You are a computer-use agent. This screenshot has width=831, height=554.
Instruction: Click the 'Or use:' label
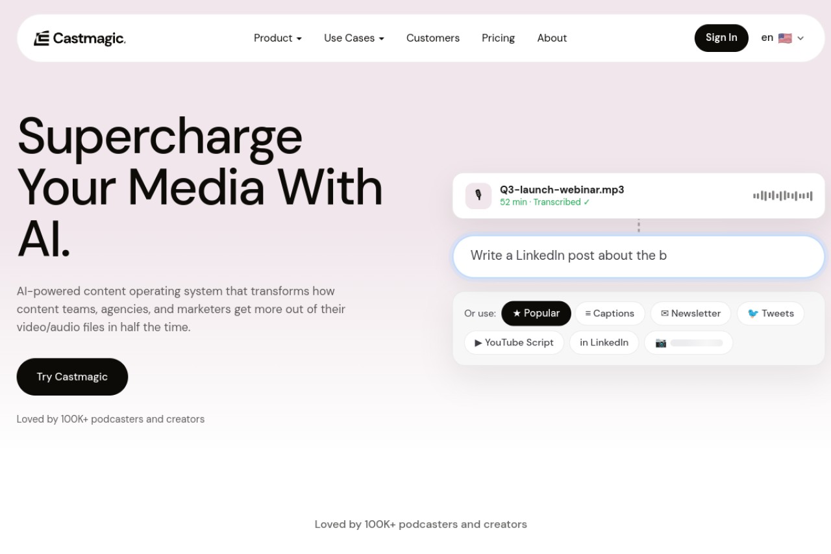[480, 313]
